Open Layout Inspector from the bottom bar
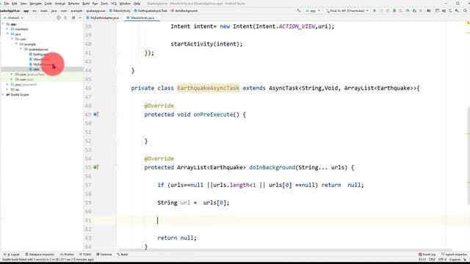Image resolution: width=470 pixels, height=264 pixels. click(454, 254)
